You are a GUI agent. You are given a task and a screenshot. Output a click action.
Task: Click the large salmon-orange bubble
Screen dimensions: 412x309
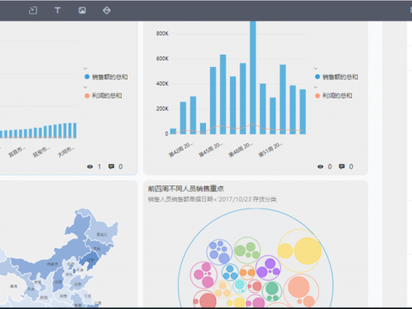pyautogui.click(x=299, y=287)
